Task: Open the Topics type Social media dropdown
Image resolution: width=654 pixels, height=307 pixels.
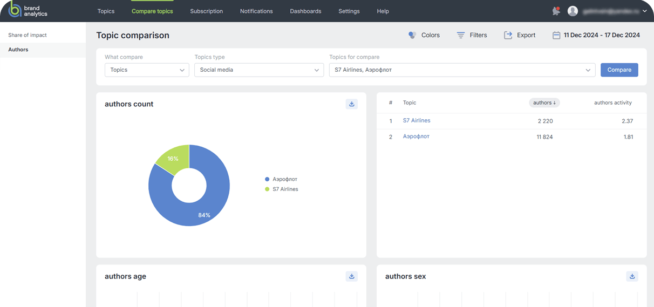Action: 259,70
